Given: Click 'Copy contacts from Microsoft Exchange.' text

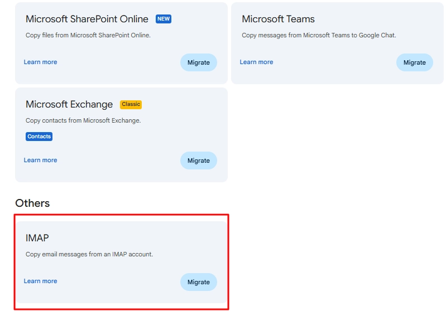Looking at the screenshot, I should (83, 120).
